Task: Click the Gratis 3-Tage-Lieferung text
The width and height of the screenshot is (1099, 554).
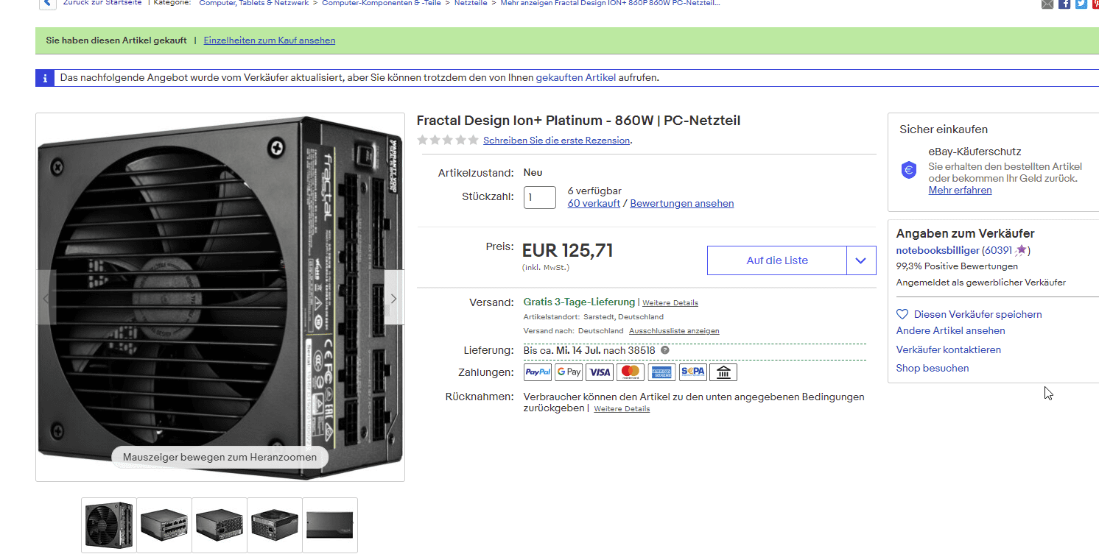Action: [x=579, y=302]
